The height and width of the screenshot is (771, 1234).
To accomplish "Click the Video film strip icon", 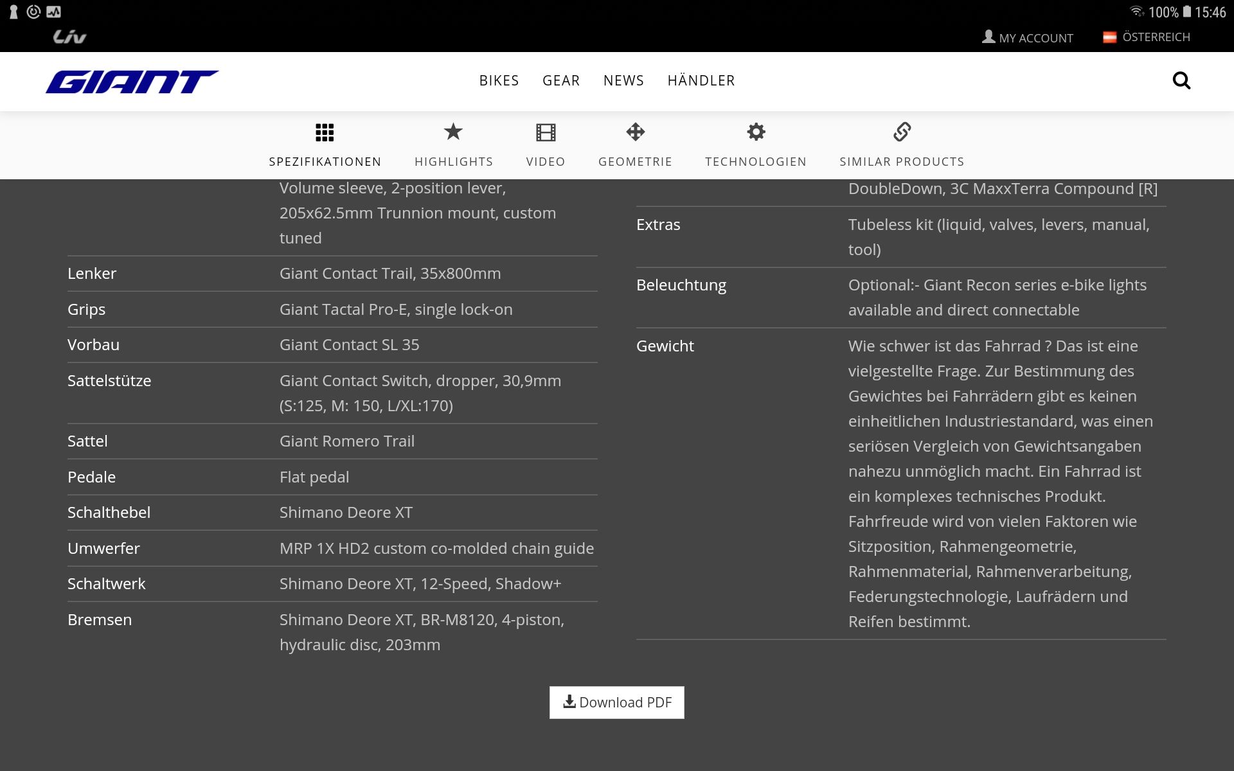I will [546, 132].
